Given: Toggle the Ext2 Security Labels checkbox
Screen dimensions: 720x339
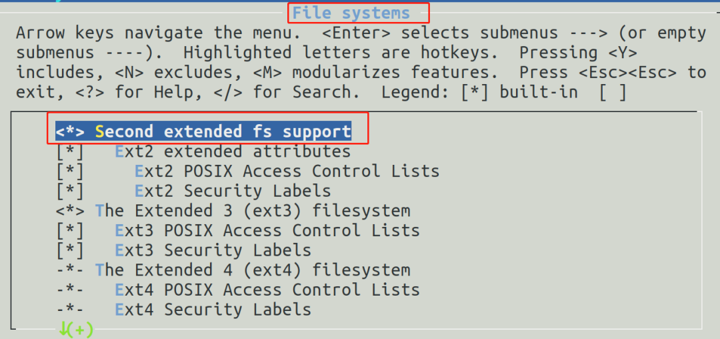Looking at the screenshot, I should point(70,192).
